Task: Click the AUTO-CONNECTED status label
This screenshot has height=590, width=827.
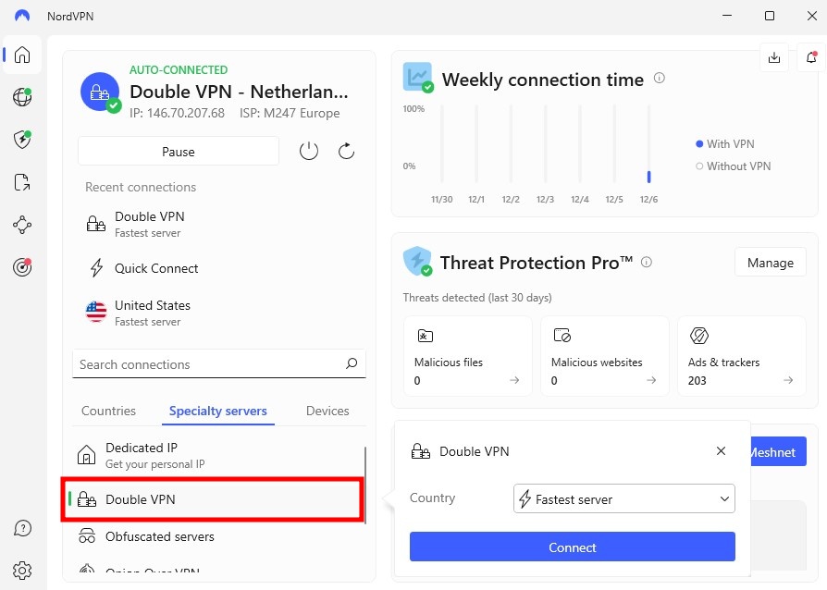Action: coord(179,69)
